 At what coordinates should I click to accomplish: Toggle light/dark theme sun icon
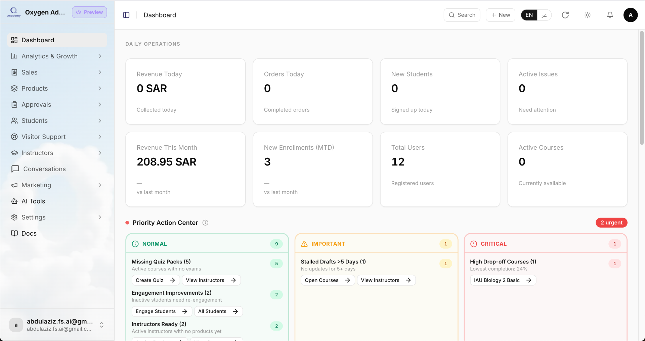588,15
